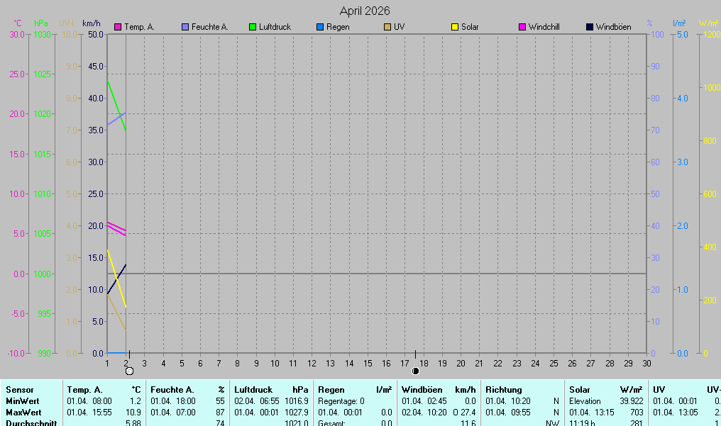
Task: Choose the yellow Solar legend swatch
Action: (455, 27)
